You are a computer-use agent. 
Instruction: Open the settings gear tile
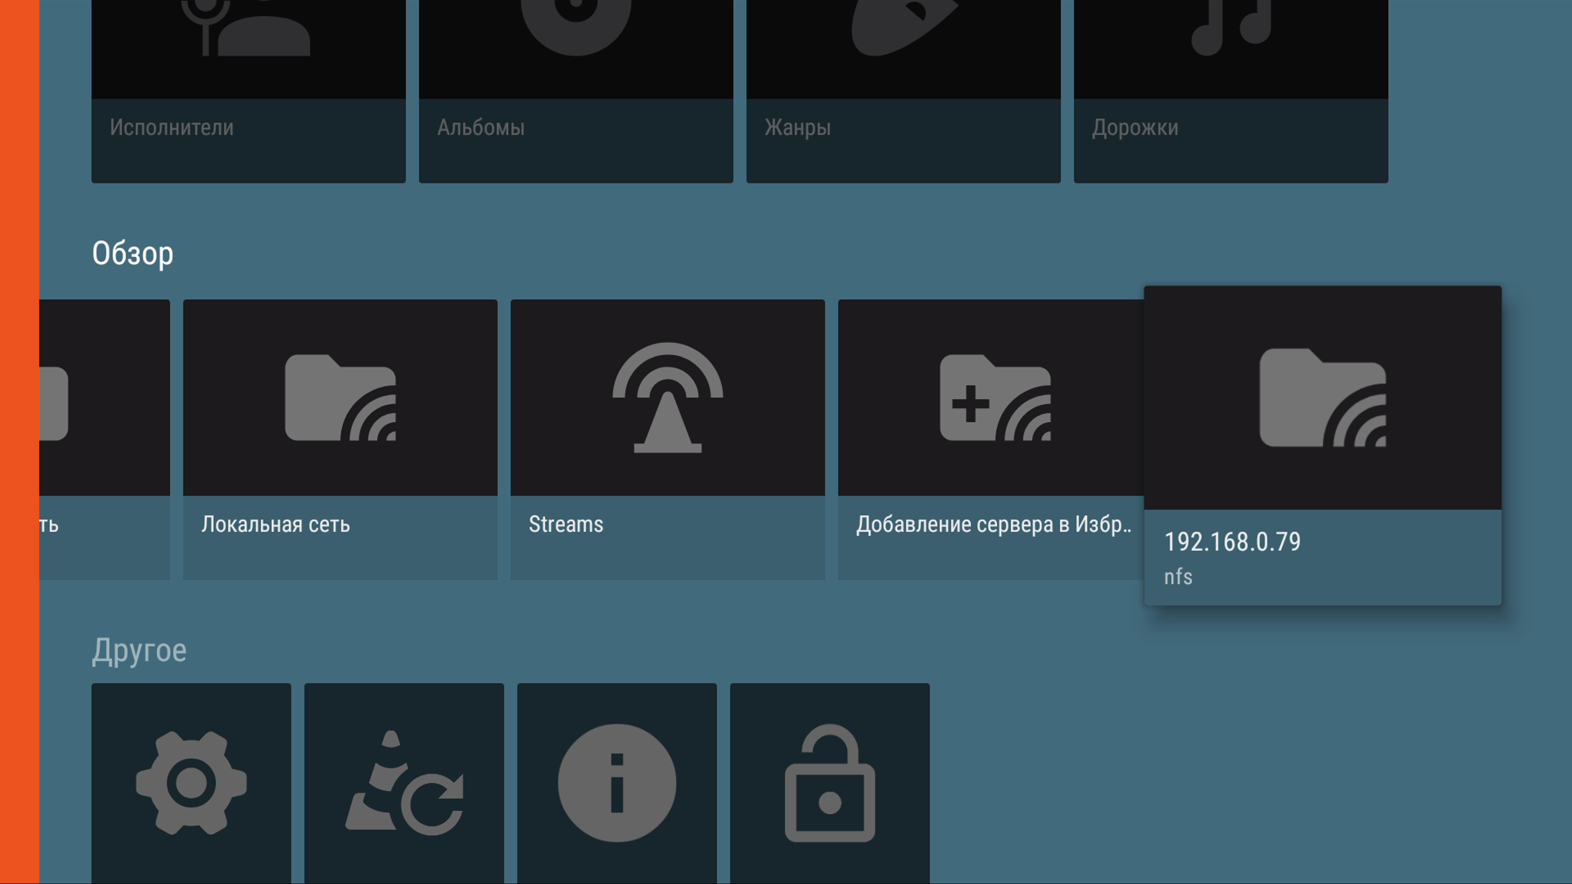click(x=191, y=783)
